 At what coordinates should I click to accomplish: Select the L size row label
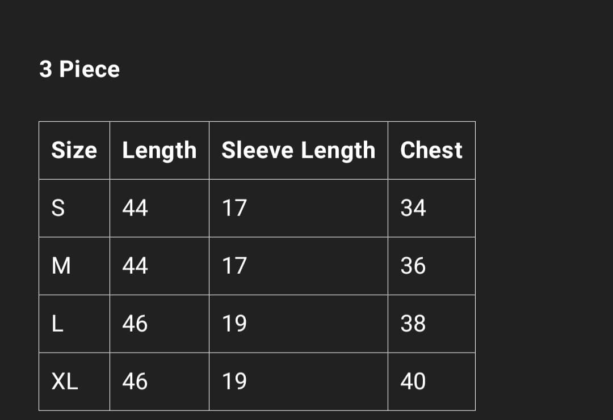tap(56, 324)
